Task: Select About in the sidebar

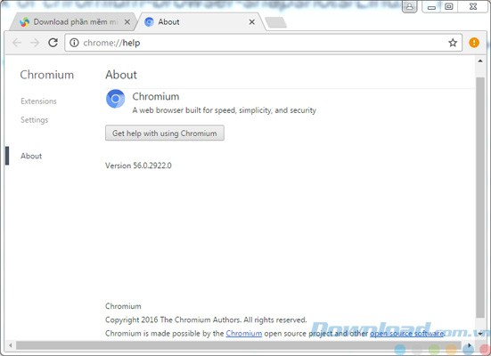Action: (31, 156)
